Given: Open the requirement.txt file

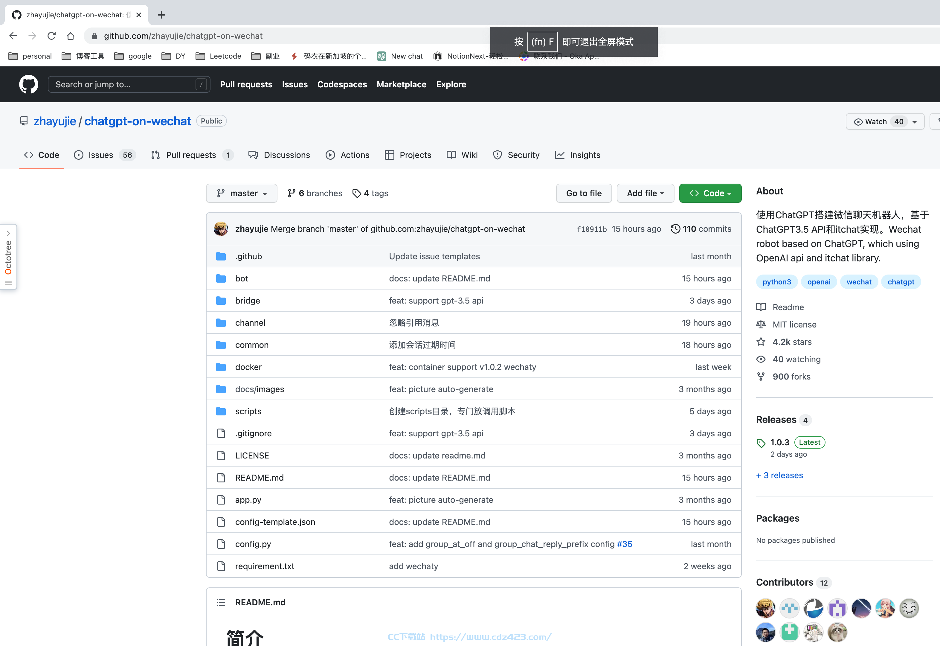Looking at the screenshot, I should coord(265,566).
